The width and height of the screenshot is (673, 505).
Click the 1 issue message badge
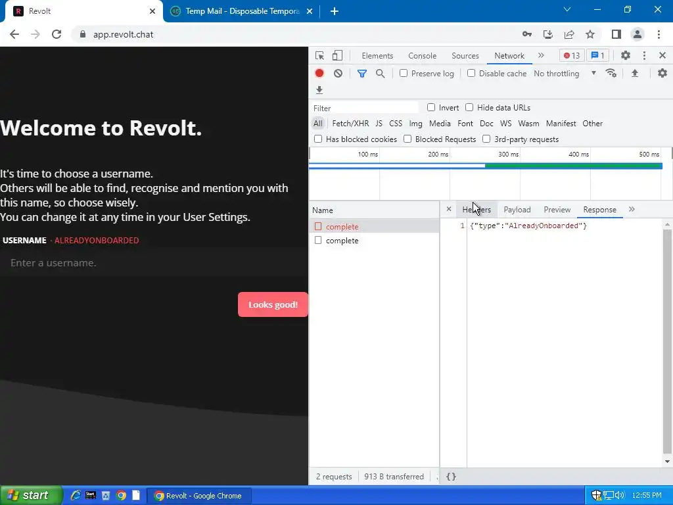pos(598,55)
